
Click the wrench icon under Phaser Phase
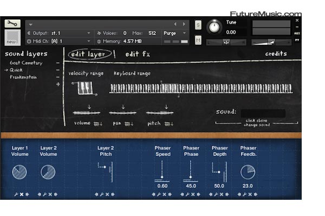click(187, 194)
